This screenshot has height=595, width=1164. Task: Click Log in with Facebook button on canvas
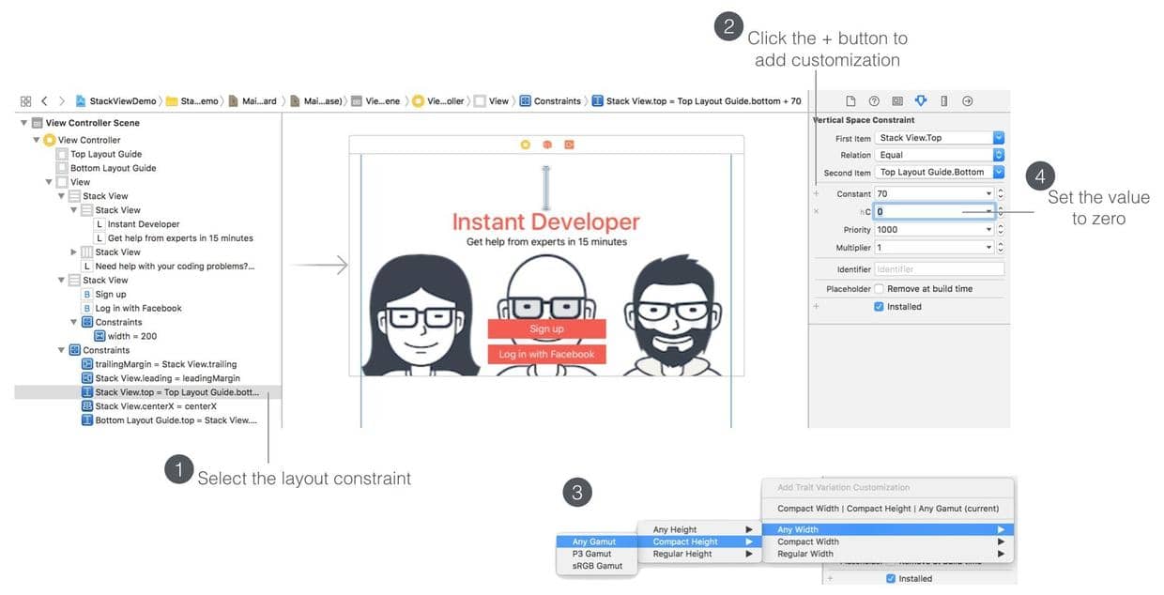pos(546,355)
